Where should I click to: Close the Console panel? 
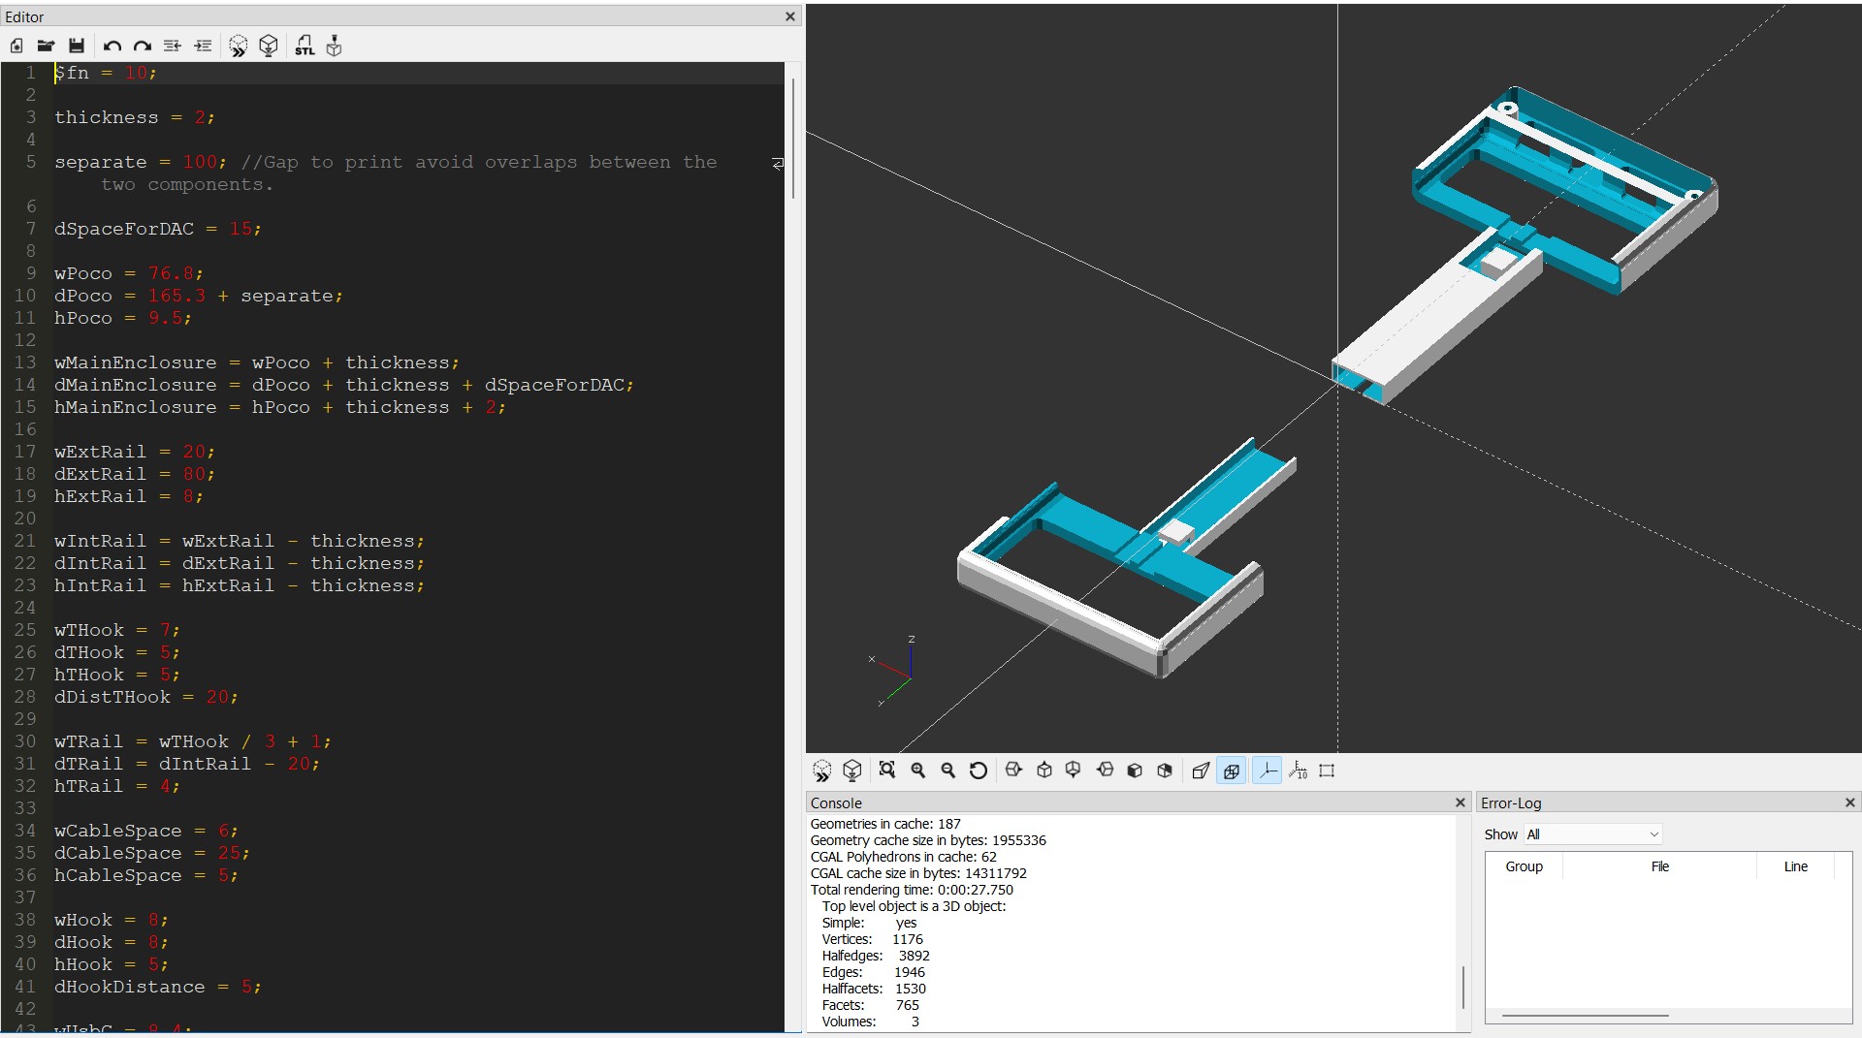tap(1461, 802)
